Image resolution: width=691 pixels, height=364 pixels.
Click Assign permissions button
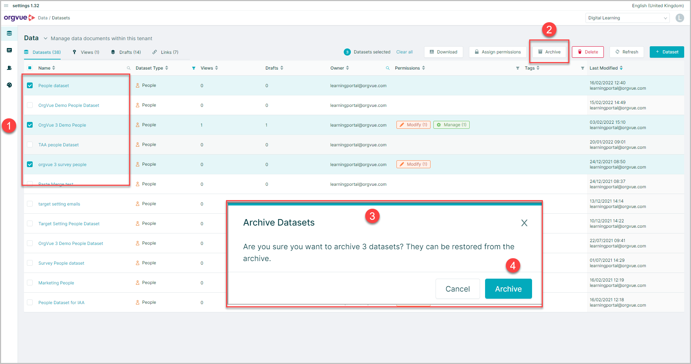(x=498, y=52)
